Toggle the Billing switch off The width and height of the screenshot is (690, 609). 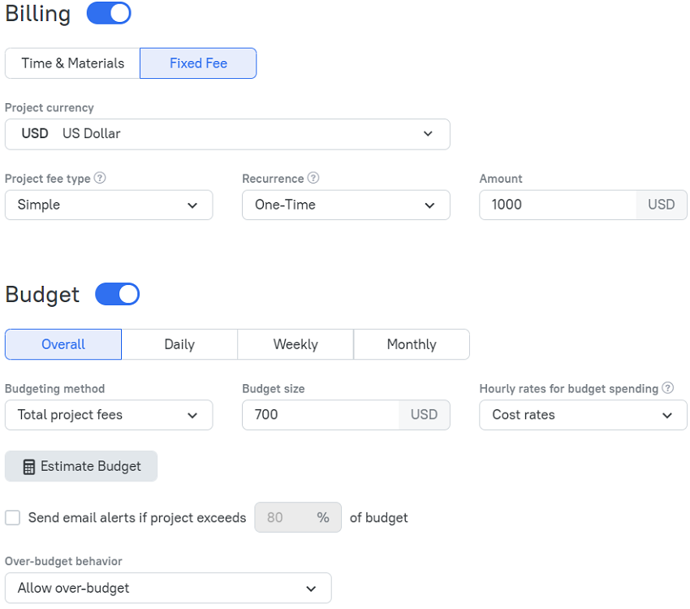click(x=109, y=13)
